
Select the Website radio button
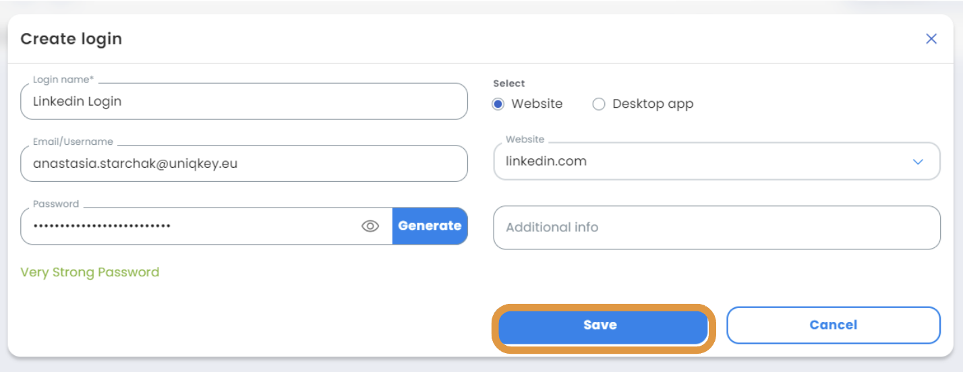tap(498, 104)
